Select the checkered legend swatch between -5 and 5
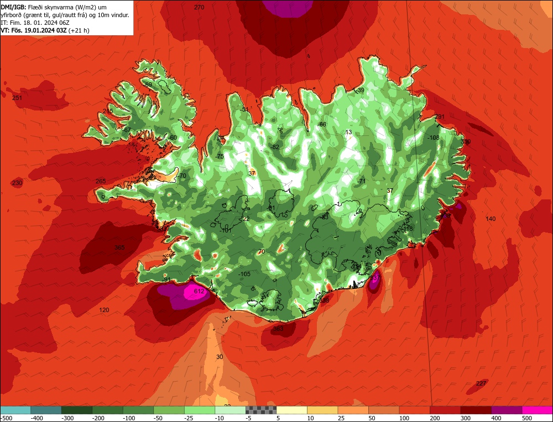 (261, 410)
